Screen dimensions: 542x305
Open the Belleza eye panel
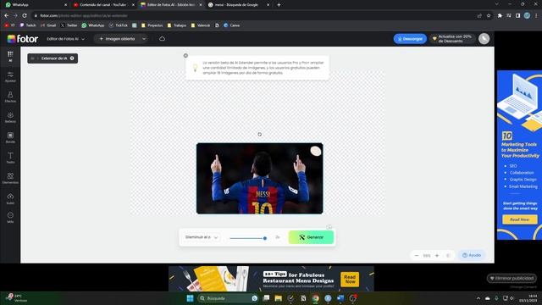coord(10,117)
